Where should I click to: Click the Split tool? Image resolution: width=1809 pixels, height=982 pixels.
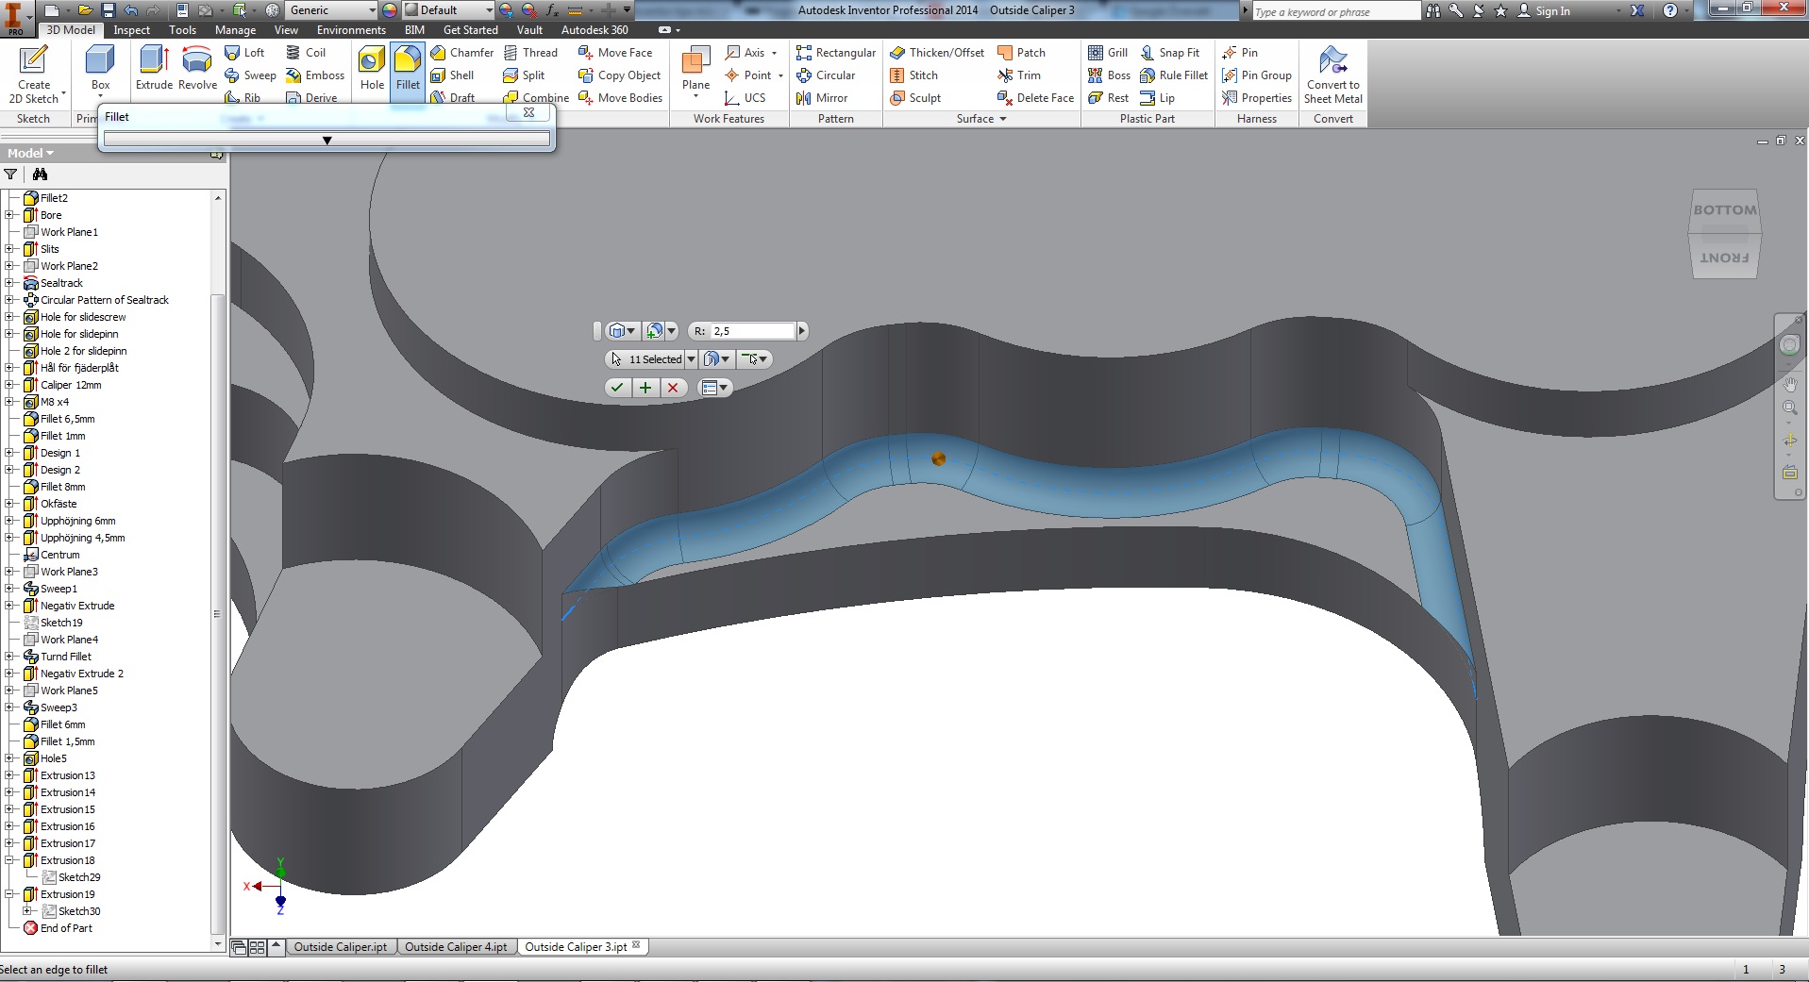point(524,75)
